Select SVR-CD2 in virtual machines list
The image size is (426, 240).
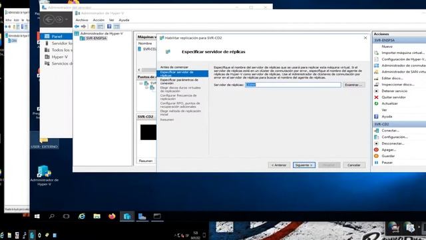(x=147, y=49)
